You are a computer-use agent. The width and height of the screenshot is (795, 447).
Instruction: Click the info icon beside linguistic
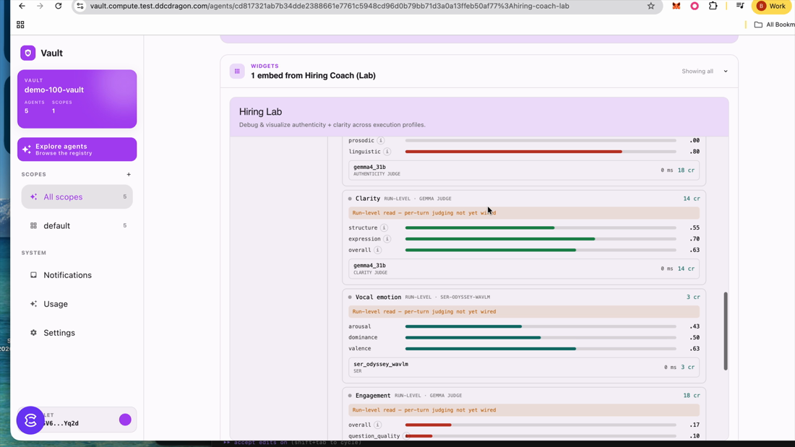387,152
